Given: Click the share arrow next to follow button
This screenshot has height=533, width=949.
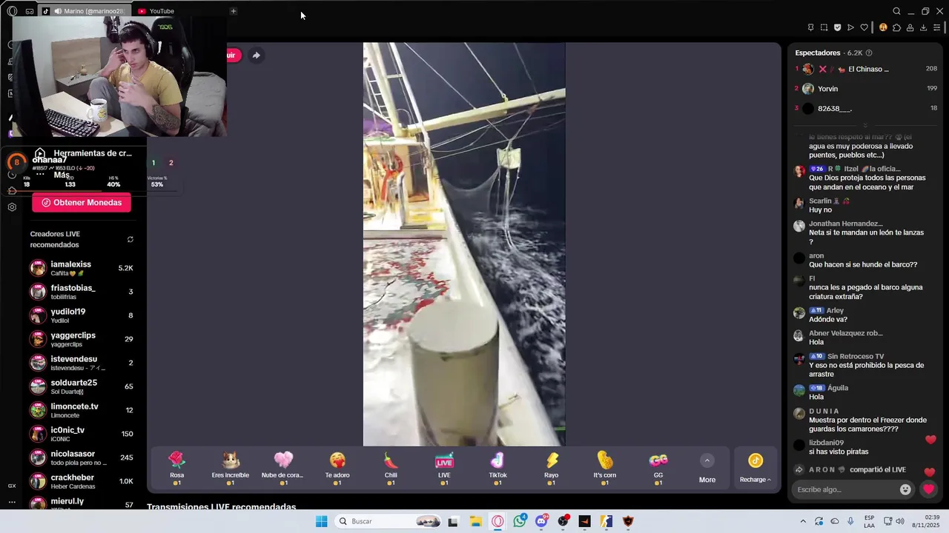Looking at the screenshot, I should tap(256, 55).
